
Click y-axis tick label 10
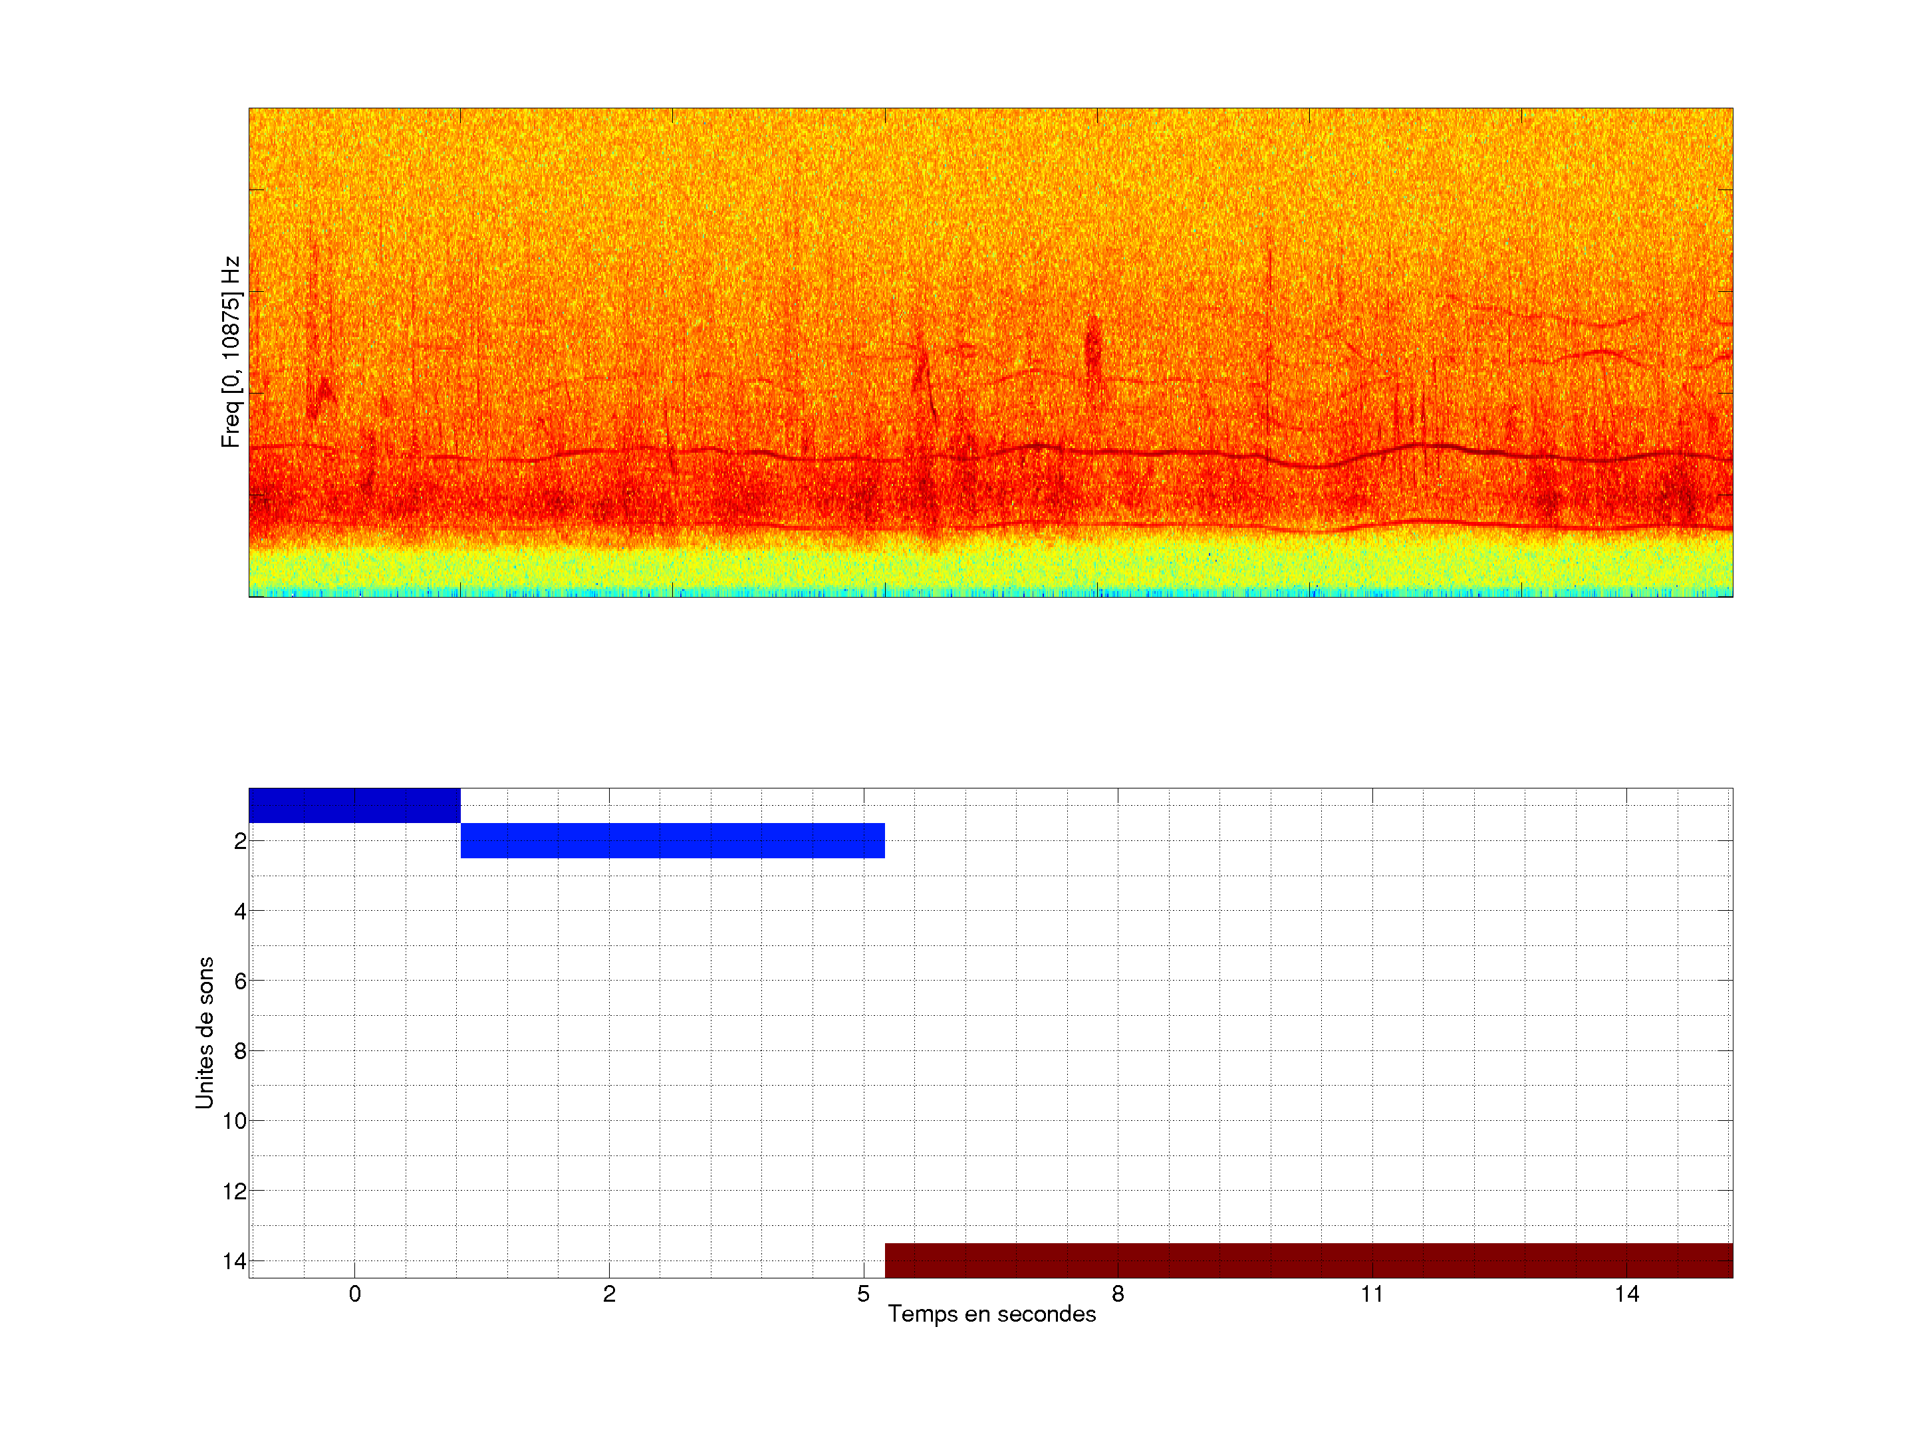[235, 1121]
